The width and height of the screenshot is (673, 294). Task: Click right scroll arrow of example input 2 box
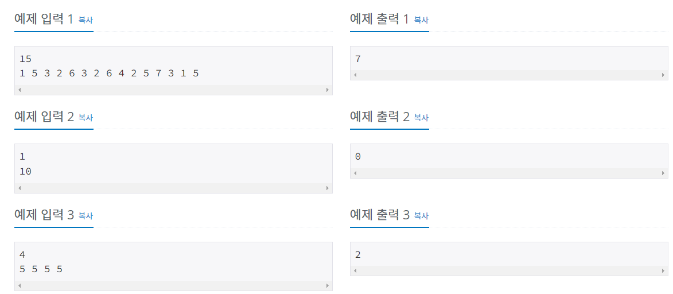click(328, 188)
